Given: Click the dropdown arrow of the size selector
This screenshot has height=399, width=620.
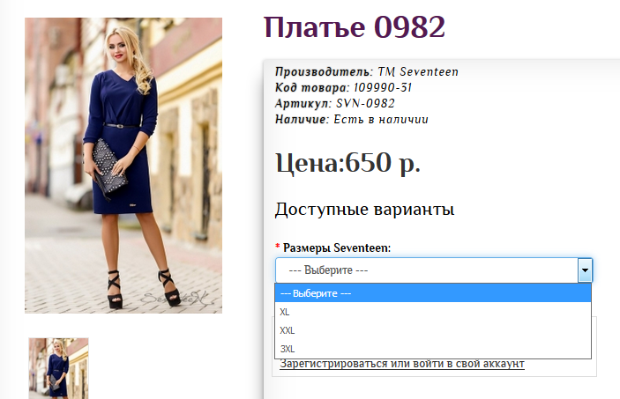Looking at the screenshot, I should point(584,270).
